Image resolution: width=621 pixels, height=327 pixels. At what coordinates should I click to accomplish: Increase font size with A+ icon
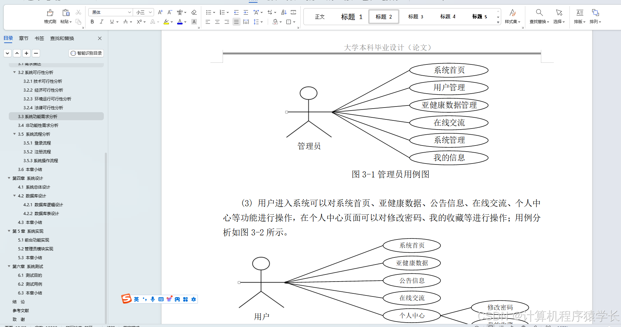[x=161, y=12]
